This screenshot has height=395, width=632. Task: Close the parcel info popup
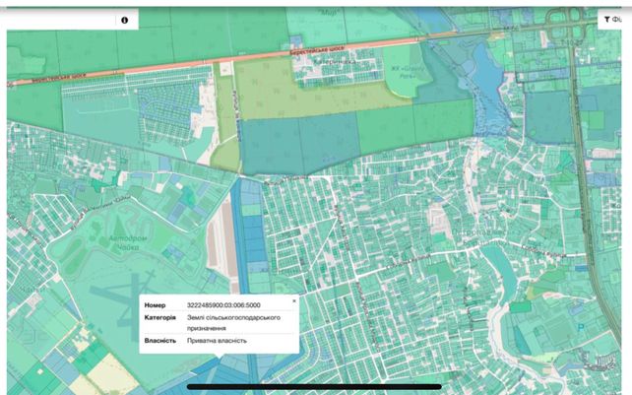click(x=294, y=301)
